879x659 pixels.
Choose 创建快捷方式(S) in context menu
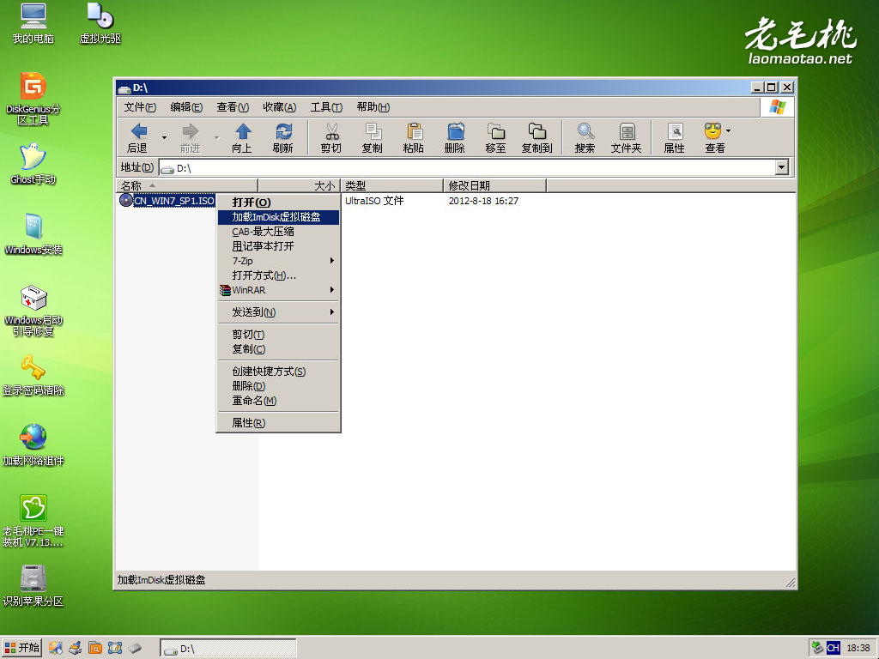(279, 372)
